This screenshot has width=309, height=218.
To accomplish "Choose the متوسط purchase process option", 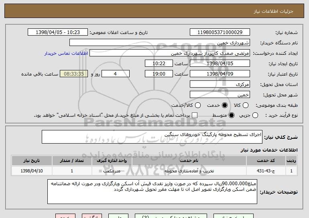I will pos(232,115).
